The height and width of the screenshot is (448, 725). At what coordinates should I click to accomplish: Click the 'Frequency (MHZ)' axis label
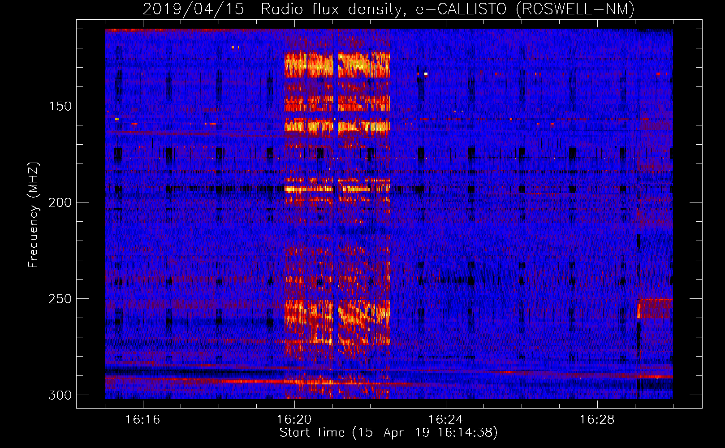click(34, 215)
